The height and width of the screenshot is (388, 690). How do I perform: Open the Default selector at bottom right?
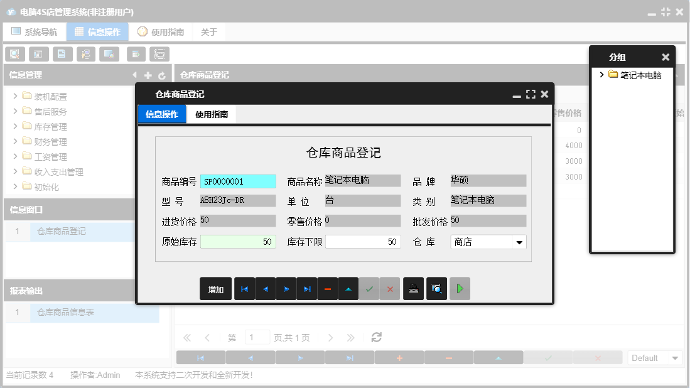click(x=654, y=357)
